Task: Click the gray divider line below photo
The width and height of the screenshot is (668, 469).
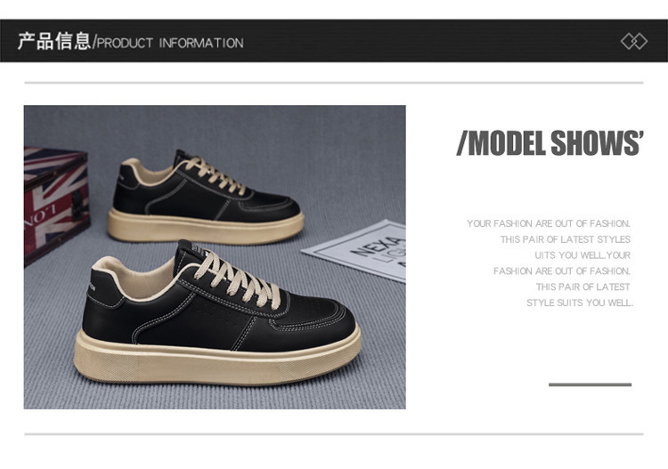Action: click(334, 434)
